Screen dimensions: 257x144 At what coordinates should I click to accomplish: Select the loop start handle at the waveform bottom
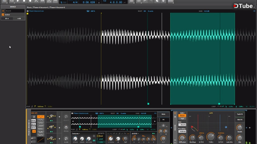(x=148, y=104)
